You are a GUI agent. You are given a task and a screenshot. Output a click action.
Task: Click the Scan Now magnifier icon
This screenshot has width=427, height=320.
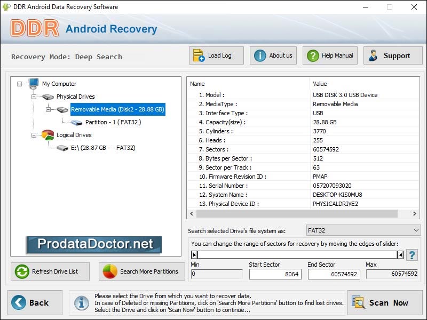[x=359, y=302]
